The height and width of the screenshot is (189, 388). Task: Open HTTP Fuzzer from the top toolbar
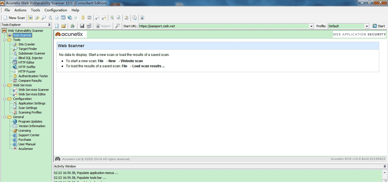click(x=76, y=18)
